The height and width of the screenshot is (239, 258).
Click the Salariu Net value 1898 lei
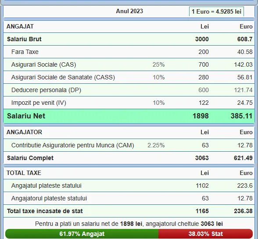coord(201,116)
